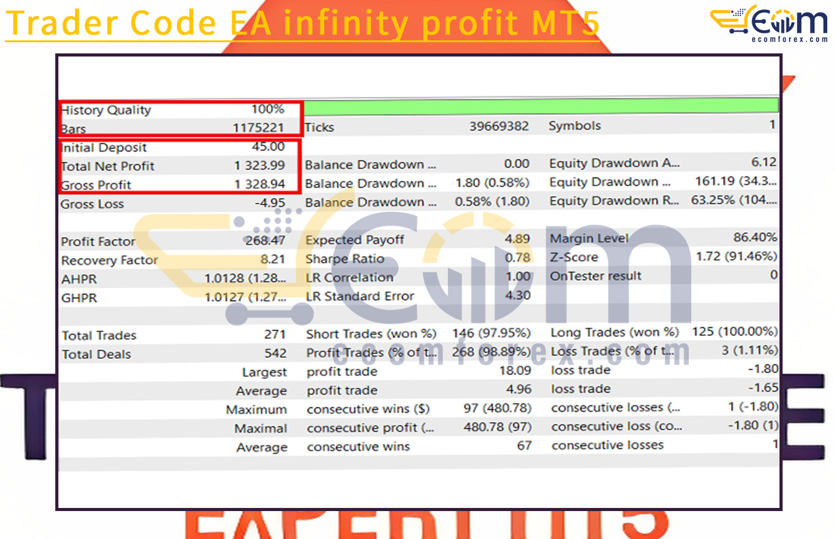Select the "Profit Factor" label
The width and height of the screenshot is (836, 539).
[98, 242]
